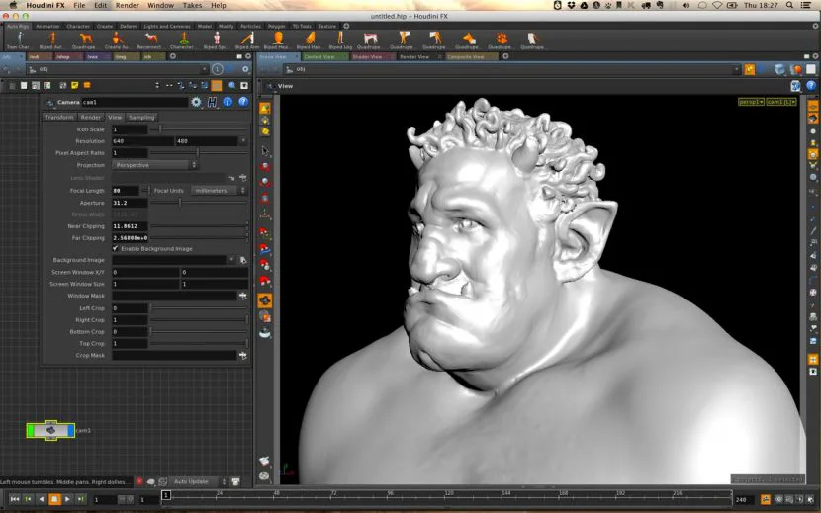Select the Biped Head shelf tool
Screen dimensions: 821x513
pos(277,41)
